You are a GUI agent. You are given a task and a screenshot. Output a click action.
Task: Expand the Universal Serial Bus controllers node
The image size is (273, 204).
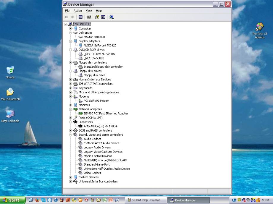click(71, 182)
